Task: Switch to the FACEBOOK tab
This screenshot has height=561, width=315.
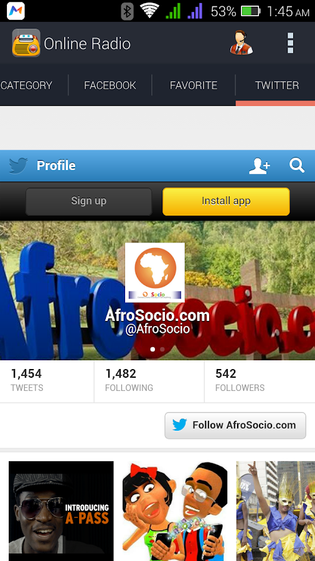Action: click(x=110, y=85)
